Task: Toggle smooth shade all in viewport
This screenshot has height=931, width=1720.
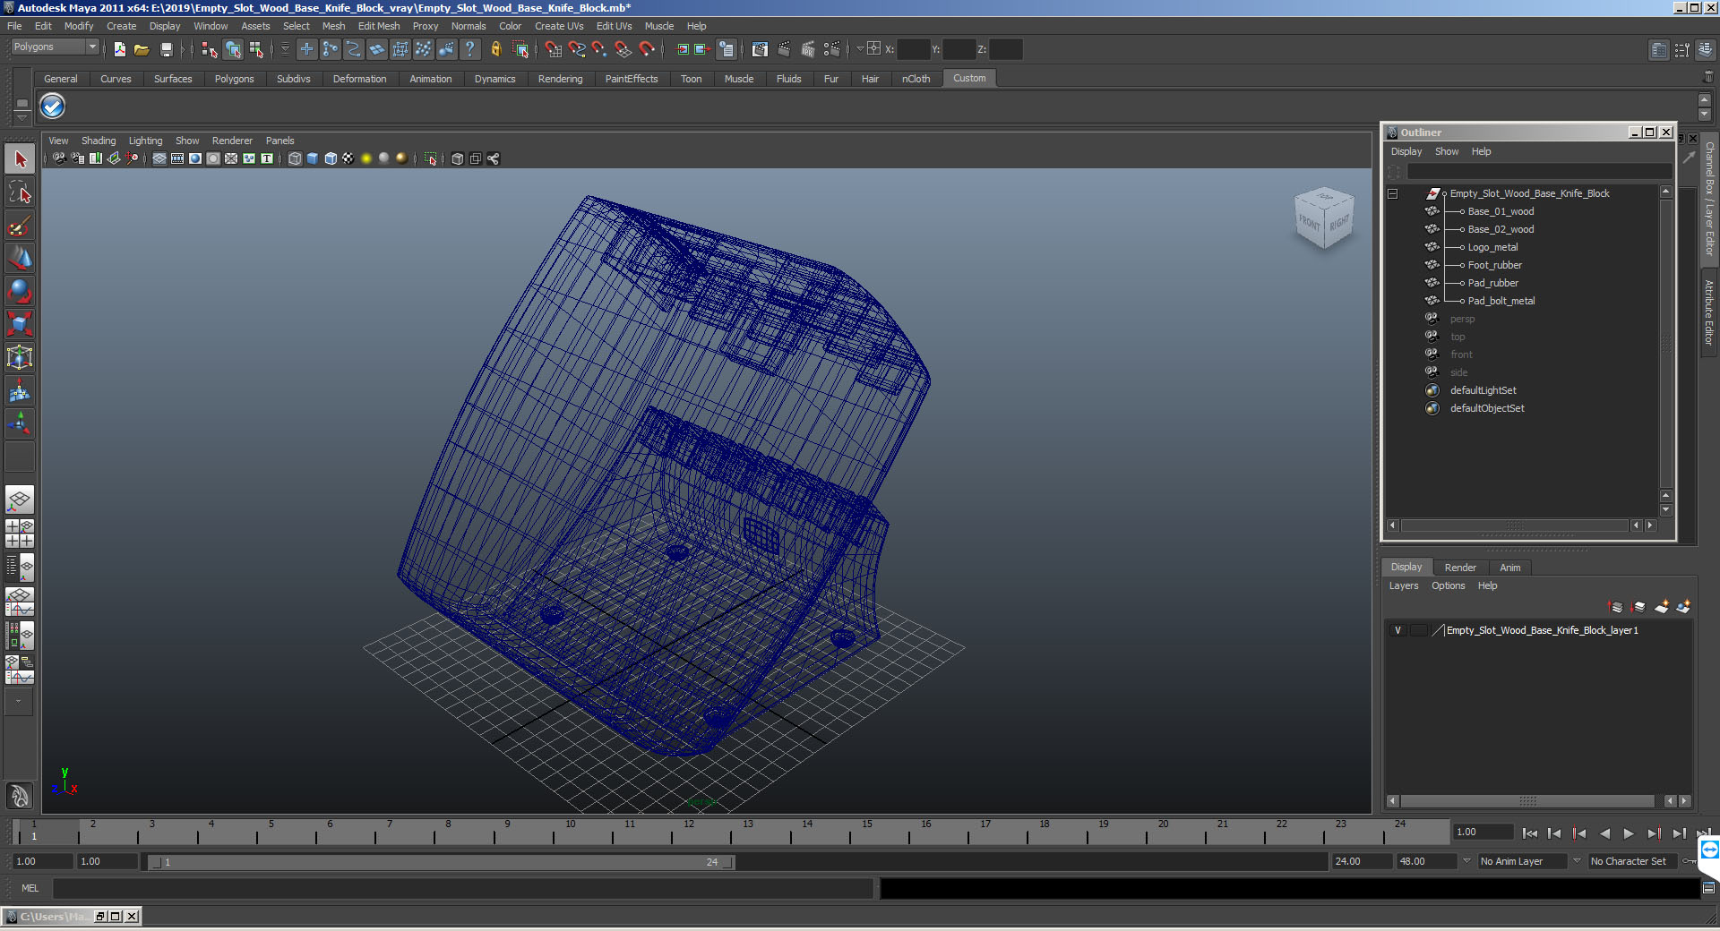Action: [313, 158]
